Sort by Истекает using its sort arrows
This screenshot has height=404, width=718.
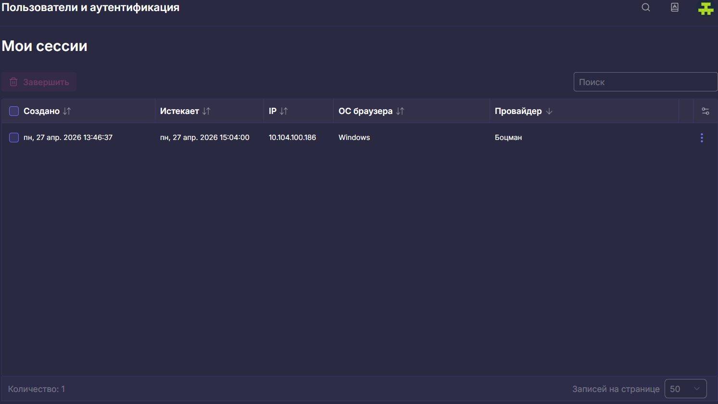coord(206,111)
